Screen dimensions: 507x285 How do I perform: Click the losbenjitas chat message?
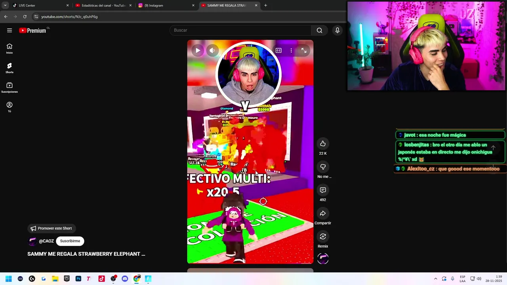(x=450, y=152)
